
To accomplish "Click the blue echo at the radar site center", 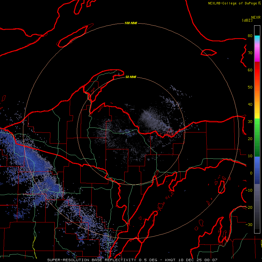I will 130,134.
